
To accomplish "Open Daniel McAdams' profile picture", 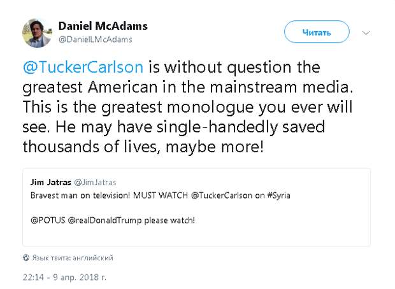I will [x=36, y=32].
